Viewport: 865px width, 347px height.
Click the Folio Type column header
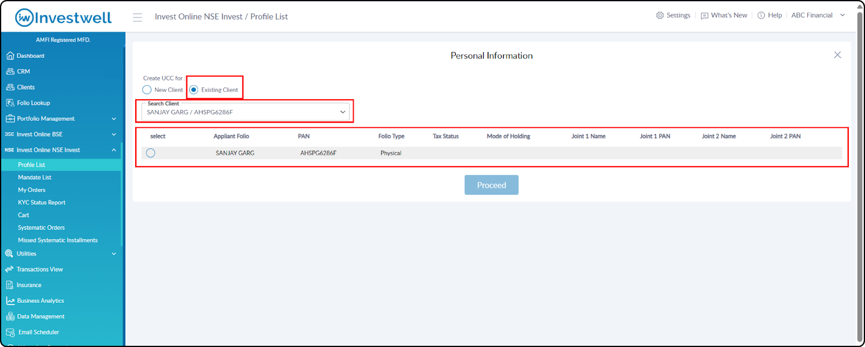[391, 136]
